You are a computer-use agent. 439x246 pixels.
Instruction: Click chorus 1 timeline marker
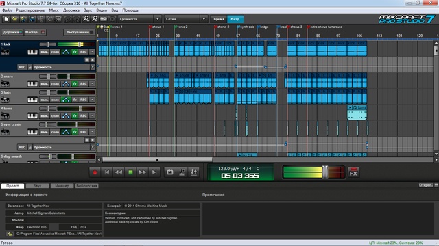[x=156, y=27]
